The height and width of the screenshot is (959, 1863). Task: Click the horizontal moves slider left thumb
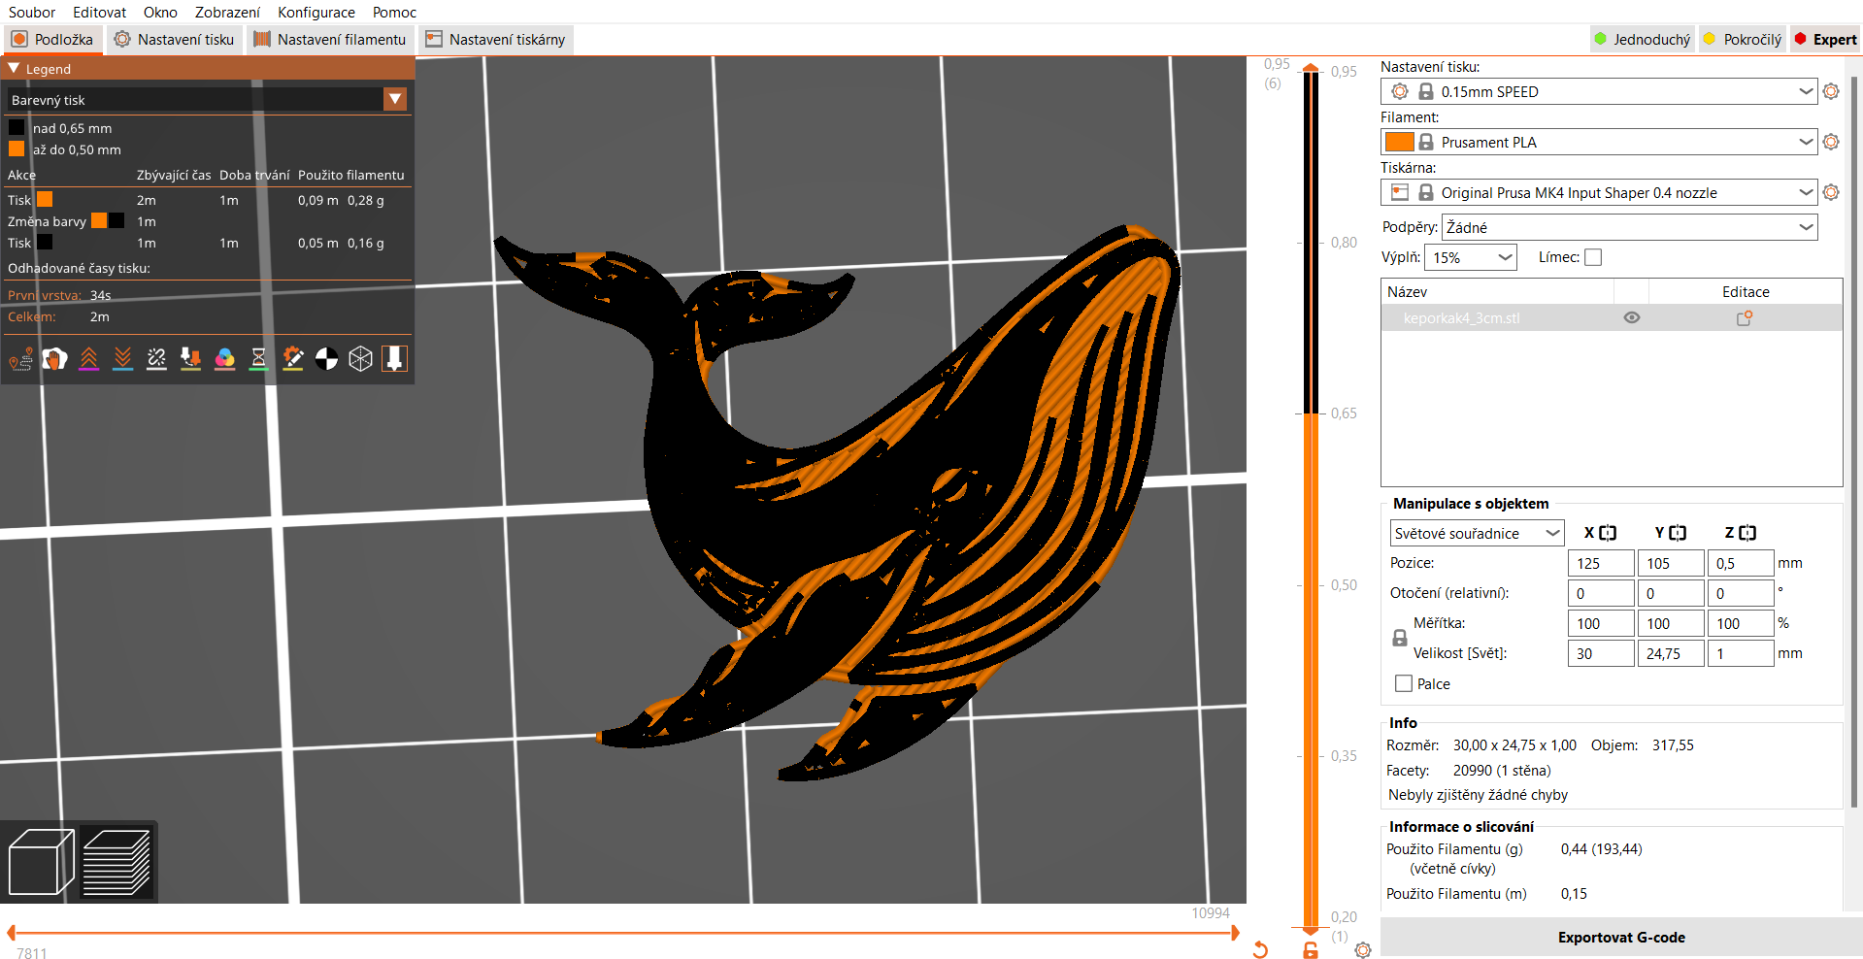[11, 933]
